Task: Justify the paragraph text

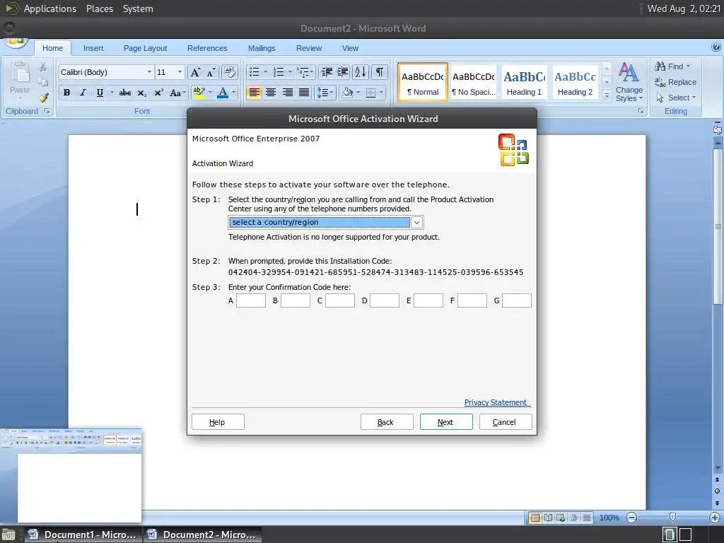Action: (x=304, y=93)
